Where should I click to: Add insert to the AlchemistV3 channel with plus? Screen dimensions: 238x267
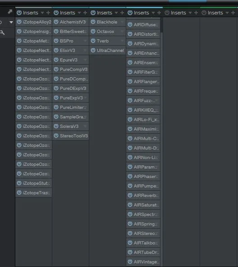pos(85,13)
